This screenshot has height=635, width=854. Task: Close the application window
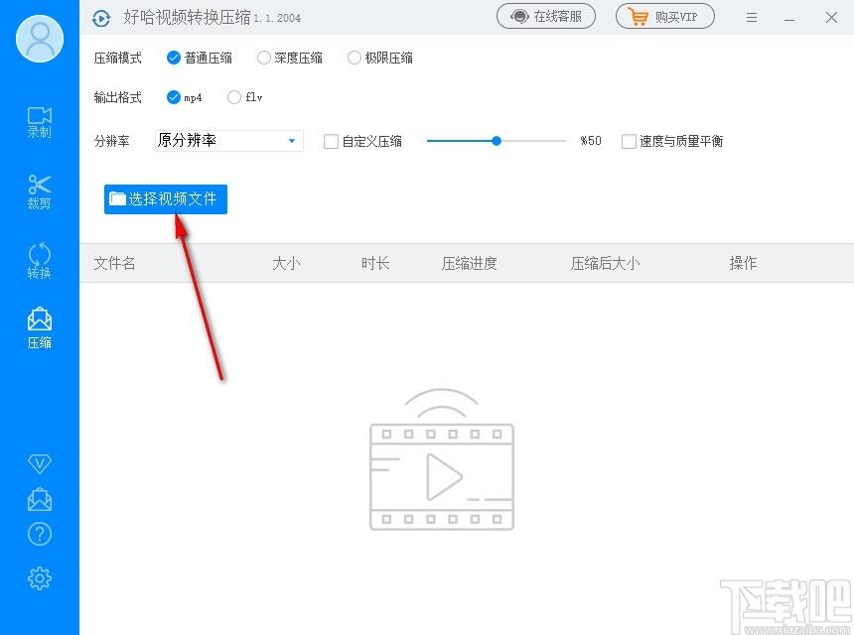(831, 18)
